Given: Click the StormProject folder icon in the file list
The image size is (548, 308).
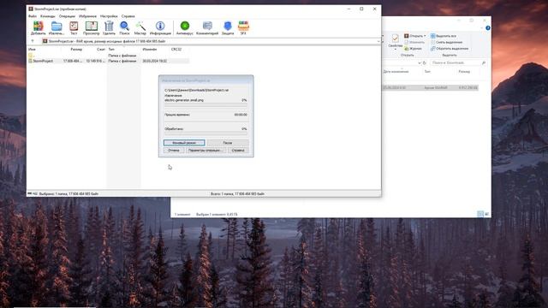Looking at the screenshot, I should coord(31,61).
